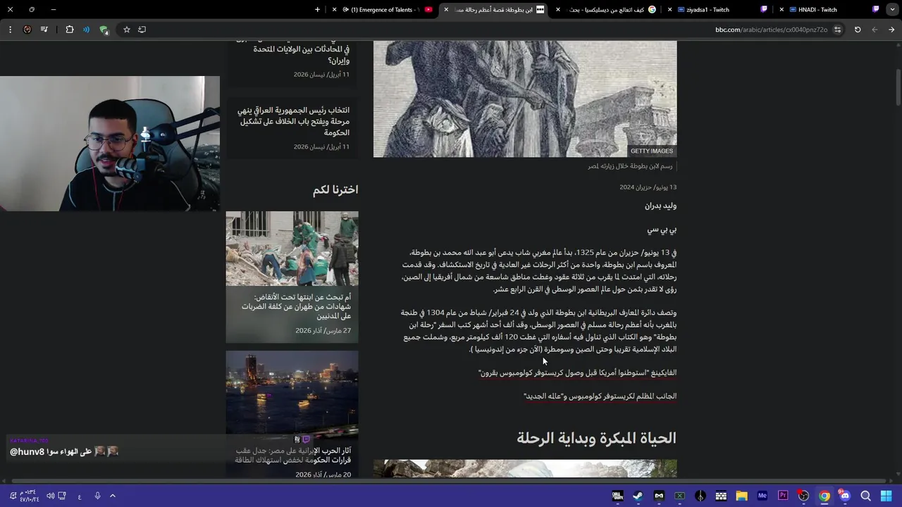This screenshot has width=902, height=507.
Task: Reload the BBC page
Action: click(858, 30)
